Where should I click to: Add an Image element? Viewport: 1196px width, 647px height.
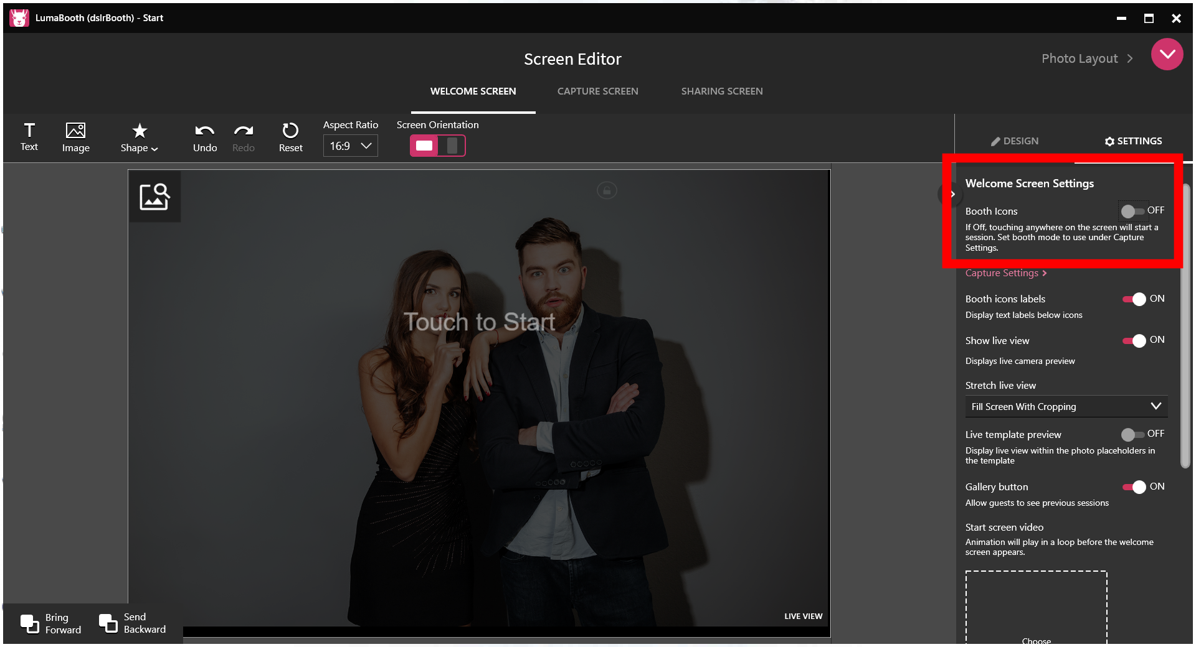coord(75,137)
